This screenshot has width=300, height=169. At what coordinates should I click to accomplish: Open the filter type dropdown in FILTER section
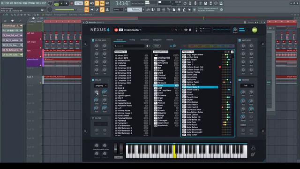(100, 124)
